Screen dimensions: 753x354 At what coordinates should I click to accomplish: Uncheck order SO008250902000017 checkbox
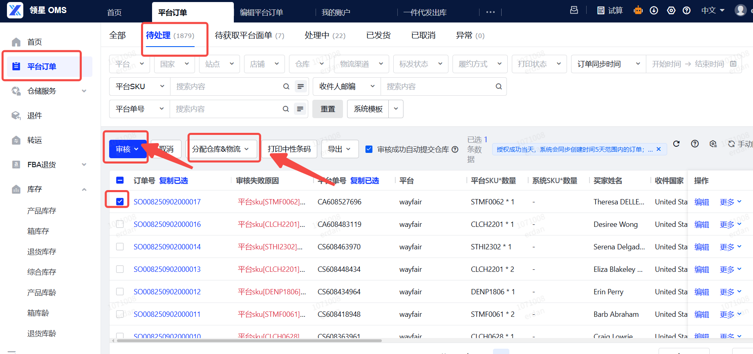(120, 202)
